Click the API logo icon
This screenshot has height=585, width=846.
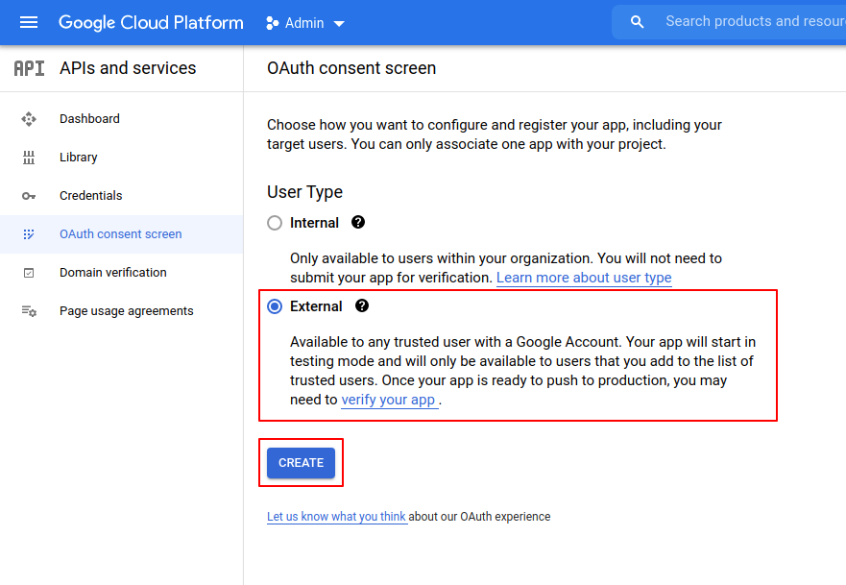pyautogui.click(x=29, y=68)
